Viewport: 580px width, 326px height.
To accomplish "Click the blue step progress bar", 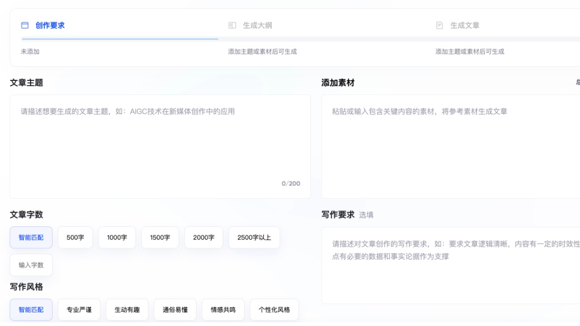I will point(120,39).
